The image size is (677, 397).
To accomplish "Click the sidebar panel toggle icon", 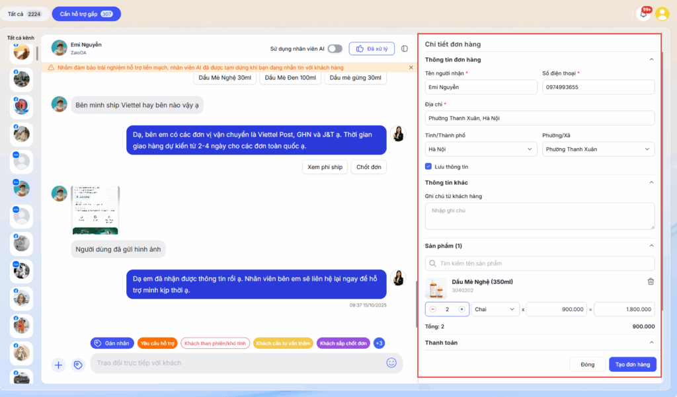I will [405, 49].
